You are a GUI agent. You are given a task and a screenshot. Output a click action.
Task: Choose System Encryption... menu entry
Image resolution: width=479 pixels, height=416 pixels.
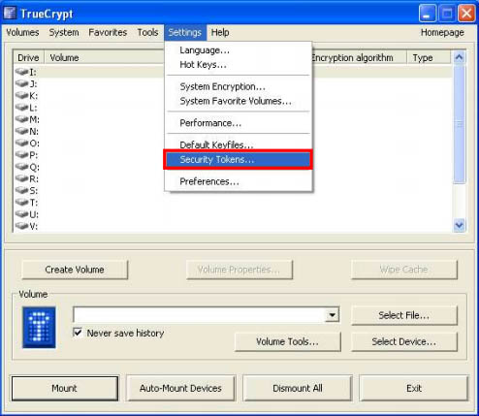click(x=239, y=86)
